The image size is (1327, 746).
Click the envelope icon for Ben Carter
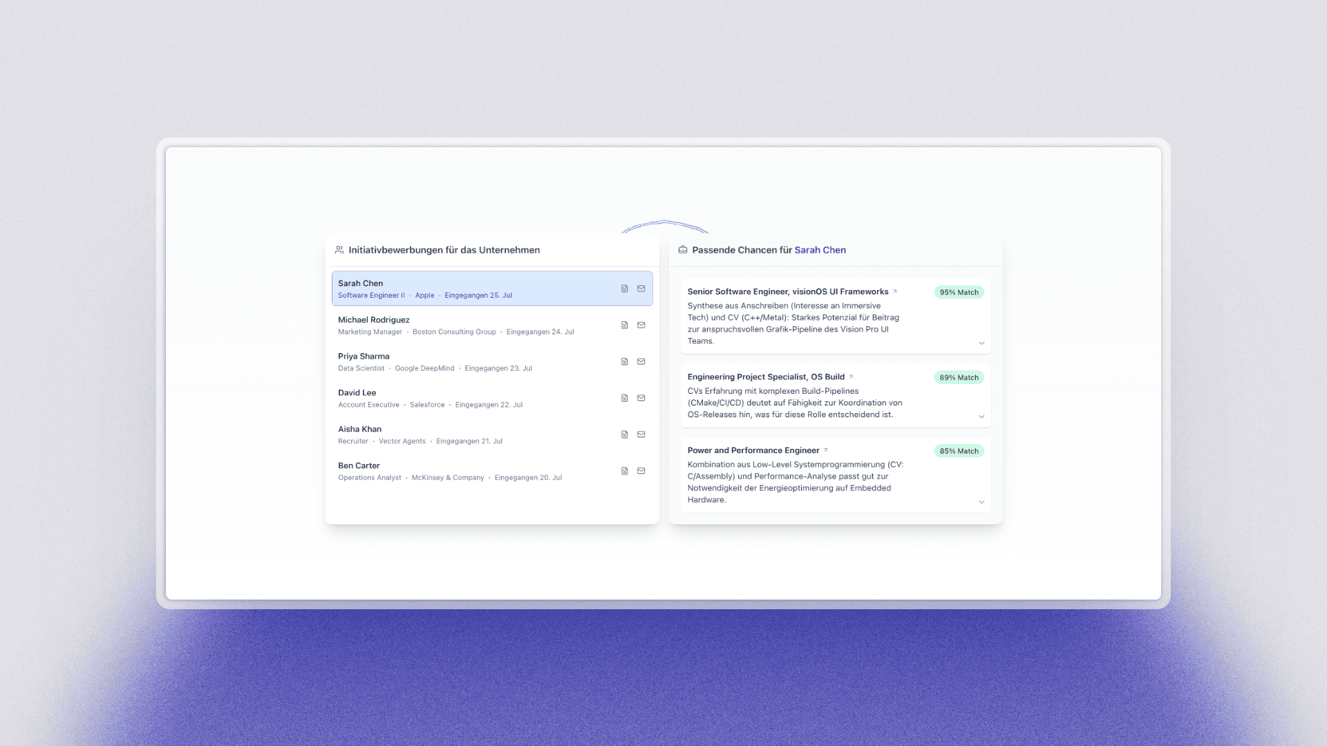pos(641,471)
